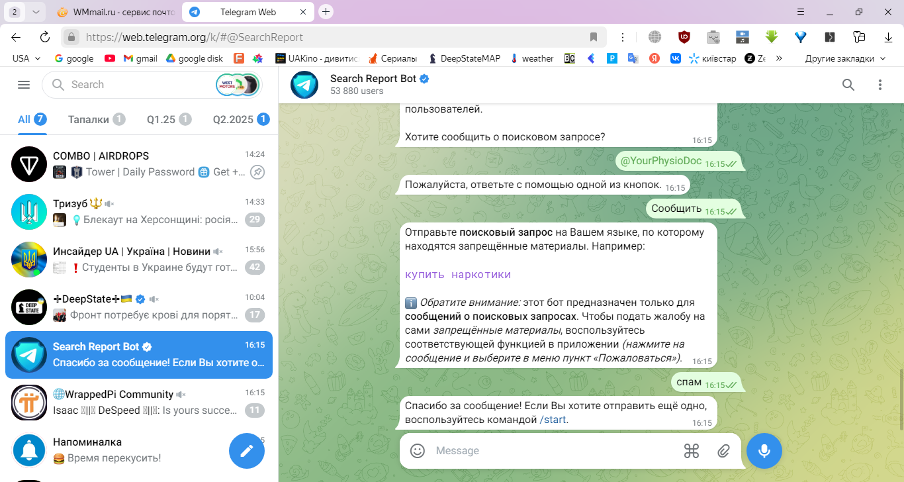
Task: Open browser downloads panel
Action: click(x=887, y=37)
